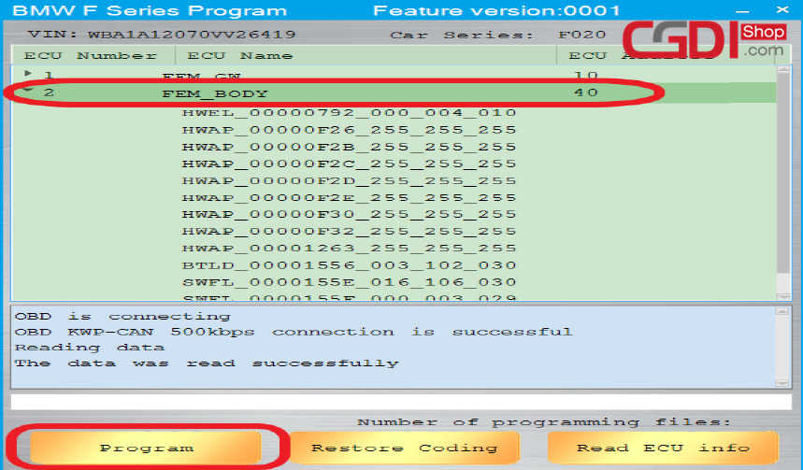Click the Read ECU info button

point(663,447)
